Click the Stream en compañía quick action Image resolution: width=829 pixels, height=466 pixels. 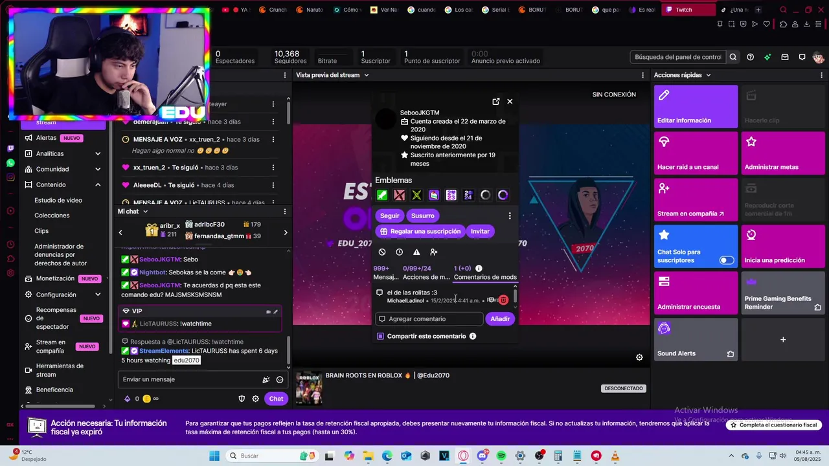[x=696, y=200]
